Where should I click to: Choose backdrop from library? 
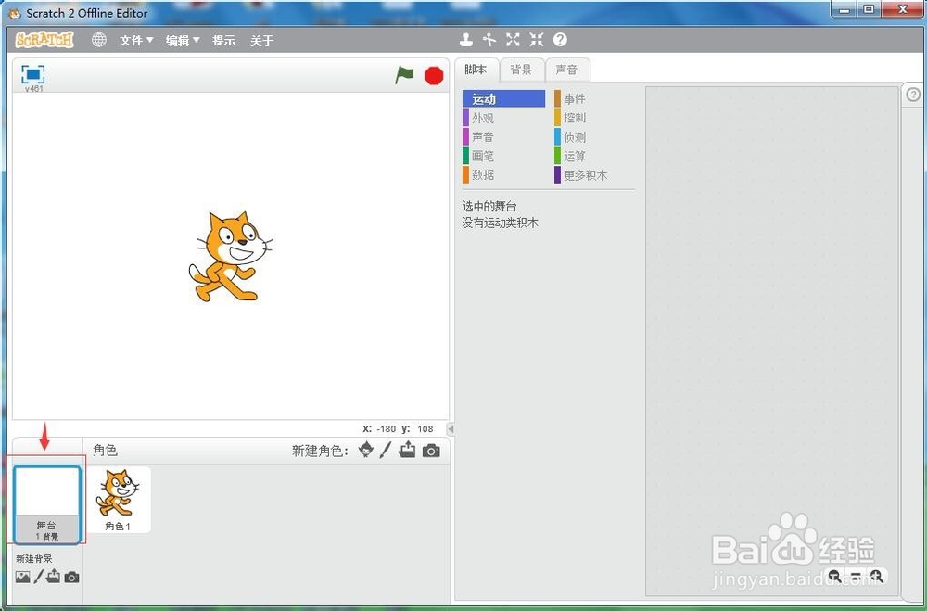point(22,577)
